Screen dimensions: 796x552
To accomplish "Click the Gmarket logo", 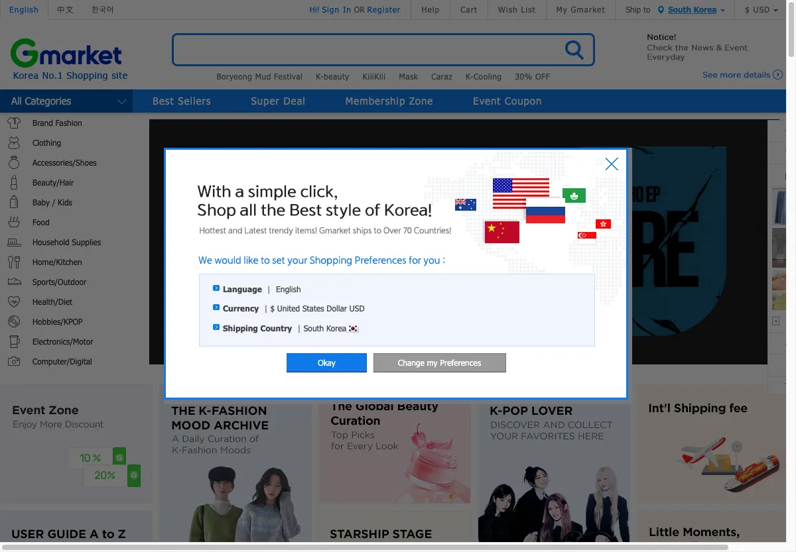I will click(x=66, y=54).
